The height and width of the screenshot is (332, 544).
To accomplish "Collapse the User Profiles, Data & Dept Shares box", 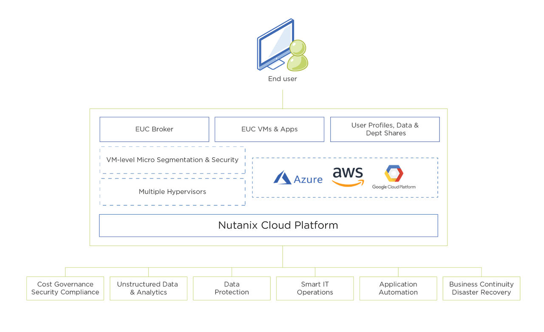I will pos(385,129).
